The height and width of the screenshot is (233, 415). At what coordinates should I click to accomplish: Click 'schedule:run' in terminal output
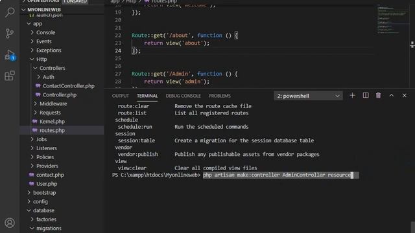click(x=135, y=127)
